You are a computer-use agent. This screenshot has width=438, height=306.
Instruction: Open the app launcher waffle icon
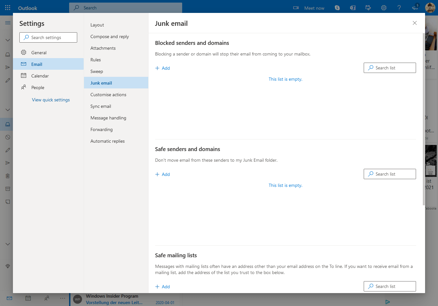[x=8, y=8]
